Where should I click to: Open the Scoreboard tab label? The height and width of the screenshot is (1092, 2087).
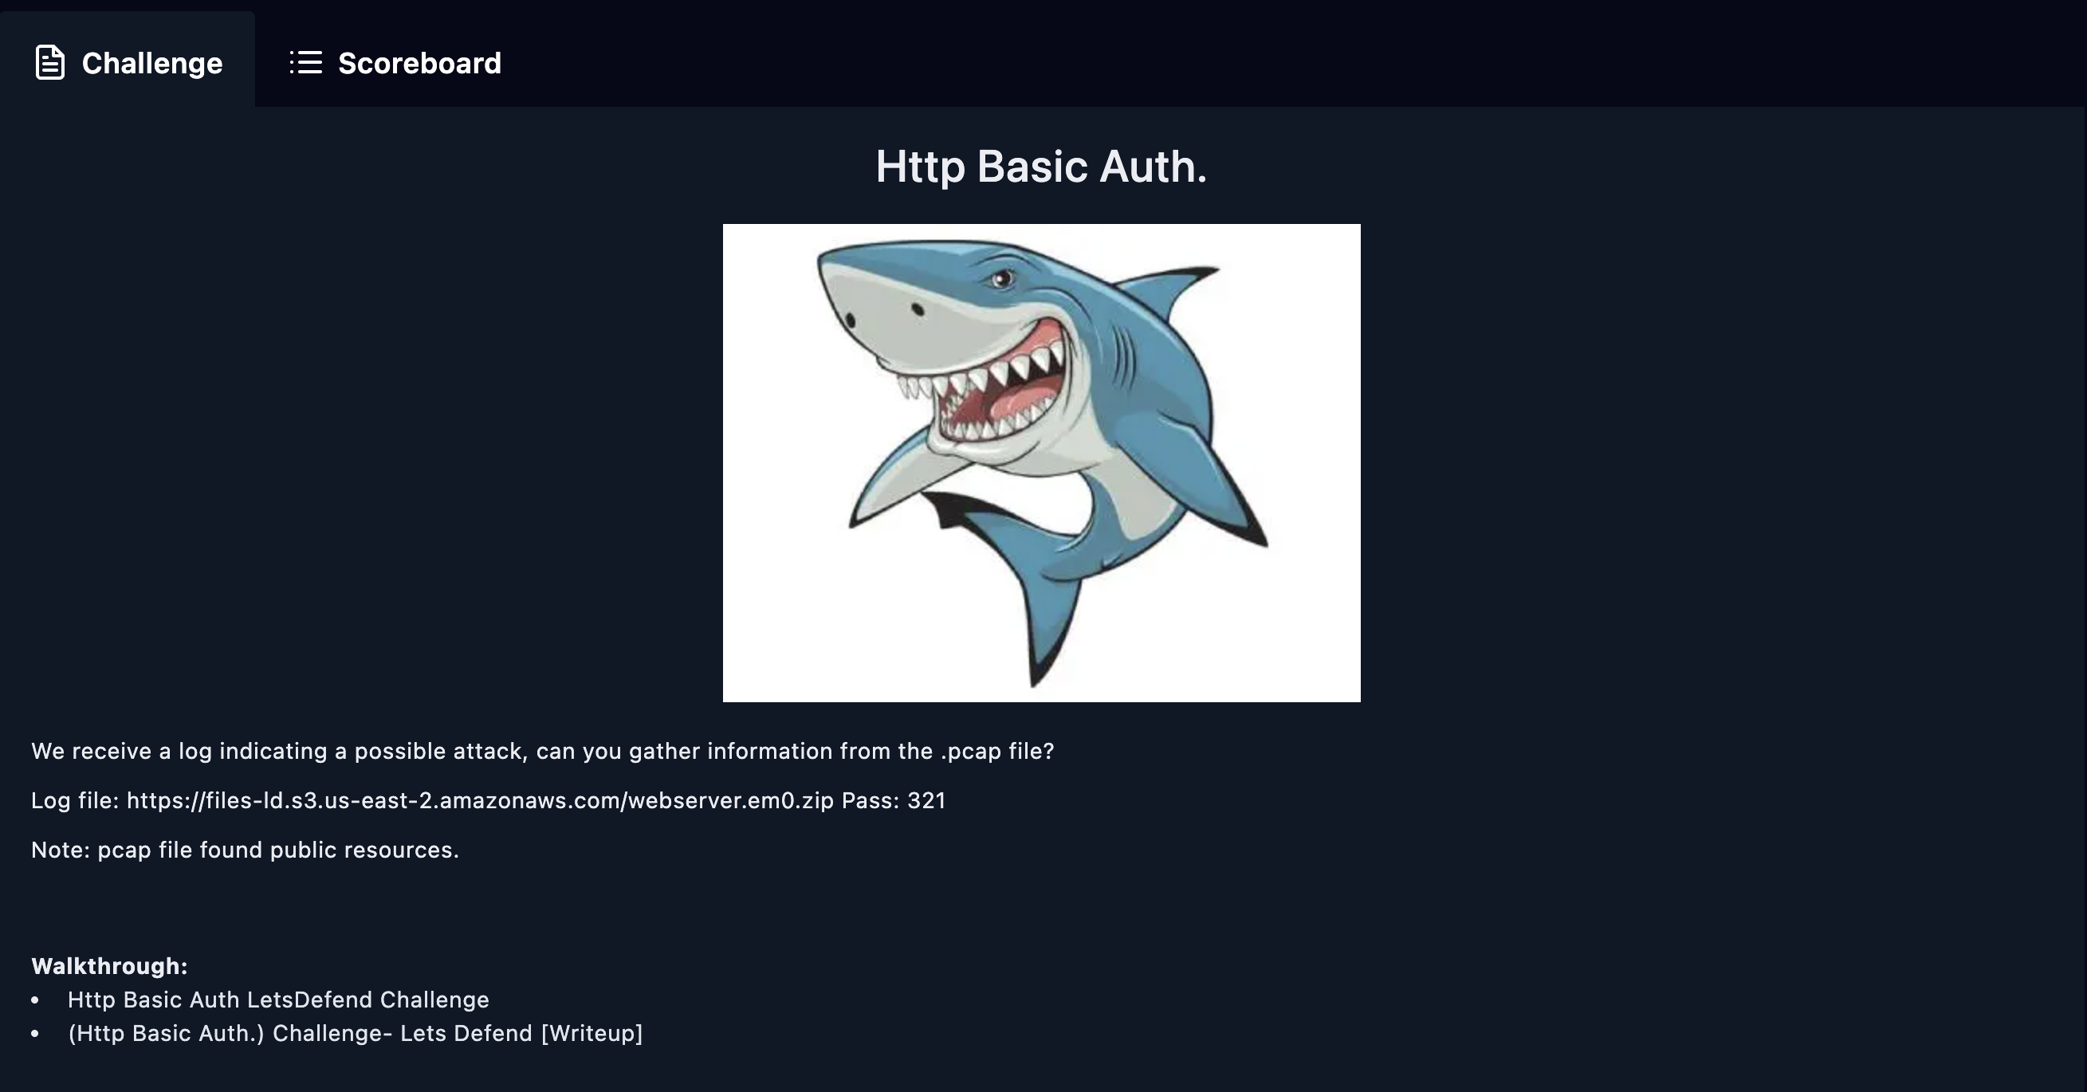pos(419,63)
